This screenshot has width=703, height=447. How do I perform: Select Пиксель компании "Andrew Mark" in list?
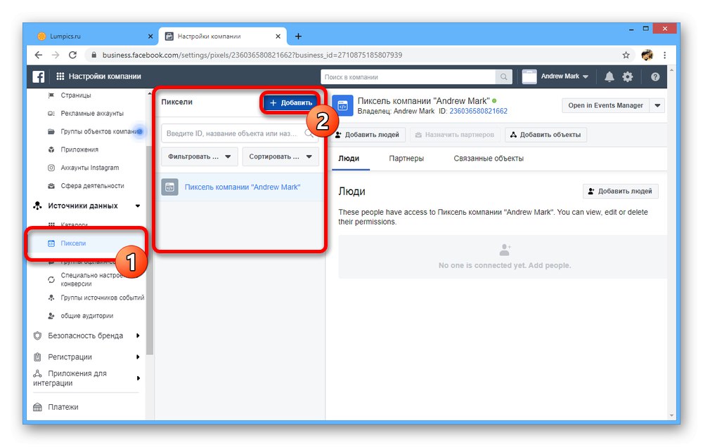click(x=242, y=187)
